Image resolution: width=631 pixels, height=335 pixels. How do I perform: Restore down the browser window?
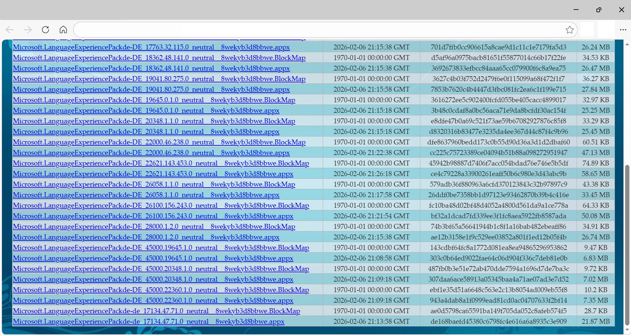[x=598, y=10]
